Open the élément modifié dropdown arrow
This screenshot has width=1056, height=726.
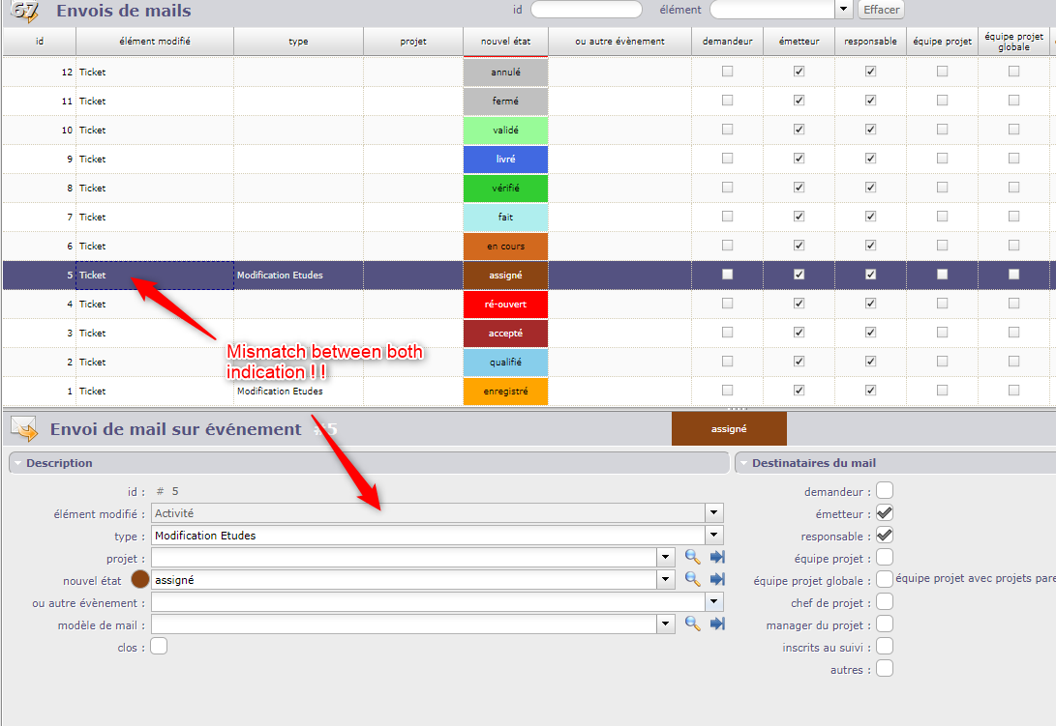pyautogui.click(x=714, y=512)
